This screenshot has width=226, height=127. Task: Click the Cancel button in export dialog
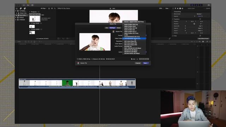click(138, 63)
